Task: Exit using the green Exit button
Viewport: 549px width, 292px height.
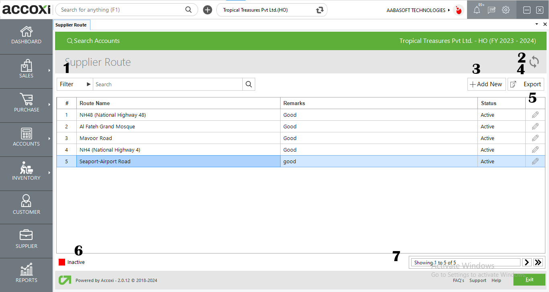Action: click(x=529, y=280)
